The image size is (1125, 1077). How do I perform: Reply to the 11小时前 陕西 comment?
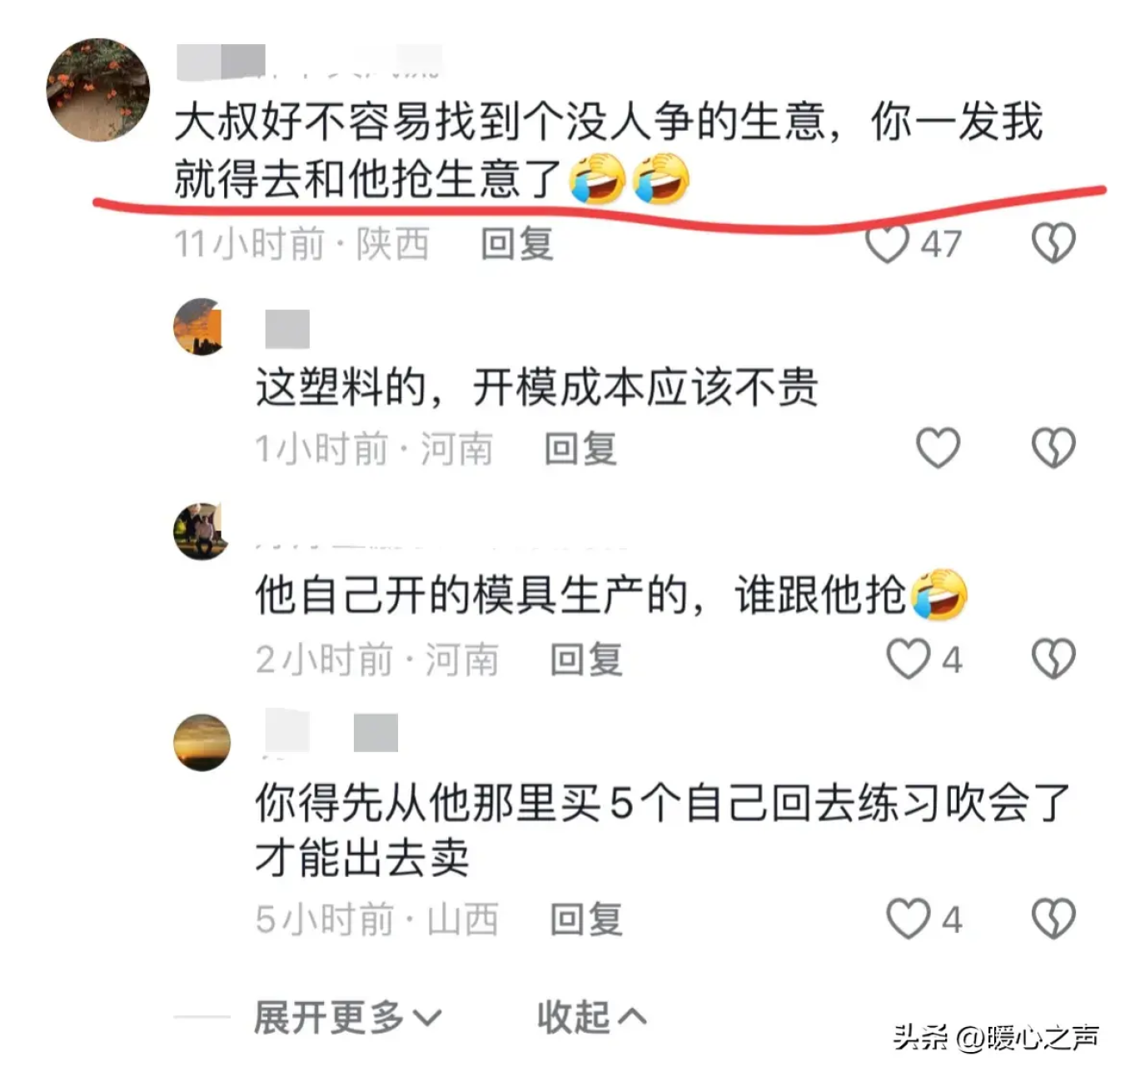click(x=517, y=244)
